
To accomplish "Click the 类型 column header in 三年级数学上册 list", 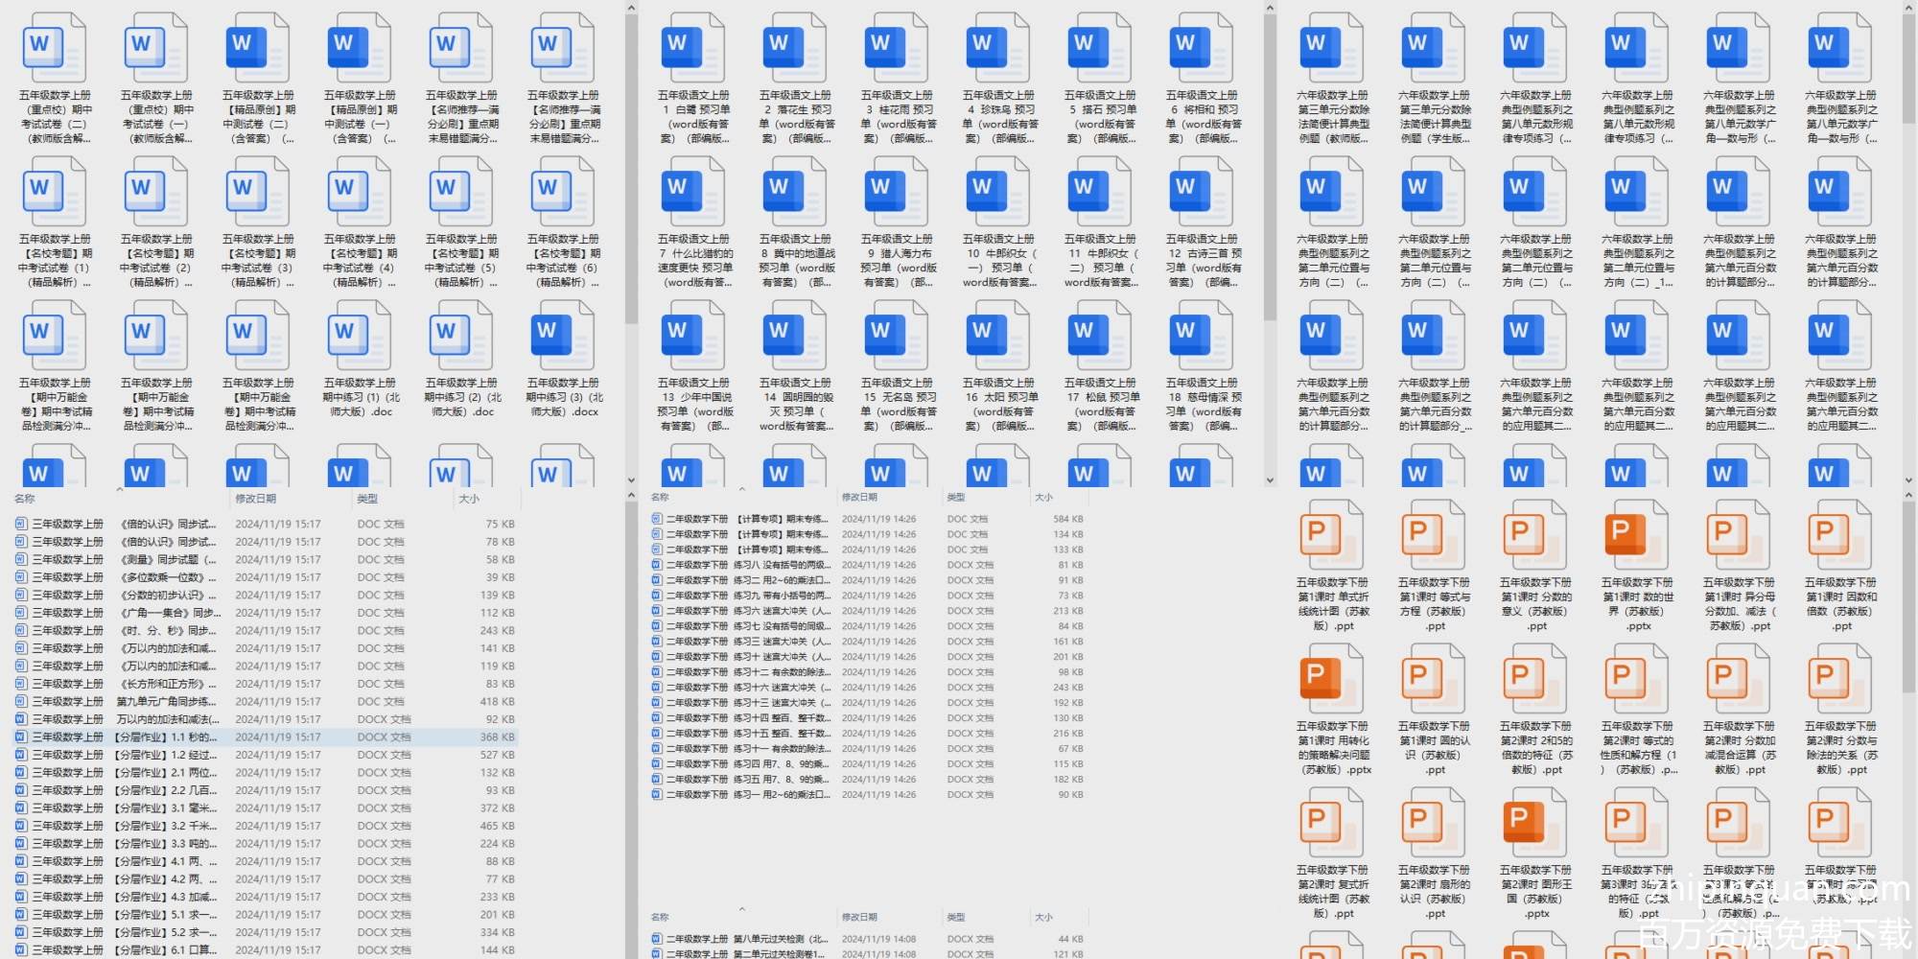I will tap(367, 499).
